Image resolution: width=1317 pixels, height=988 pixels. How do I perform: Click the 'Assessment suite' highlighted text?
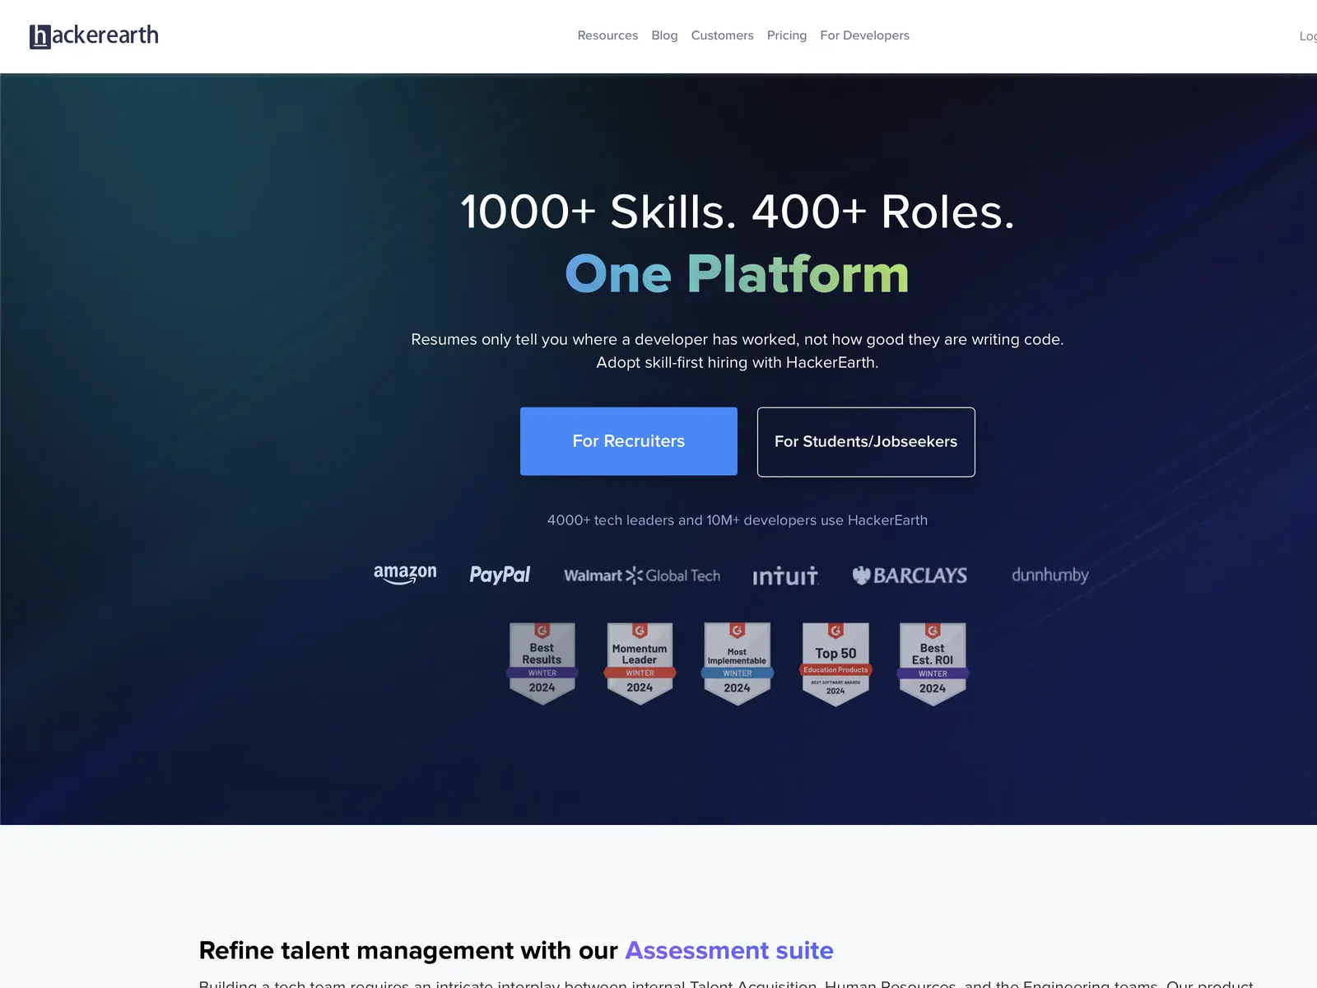729,950
